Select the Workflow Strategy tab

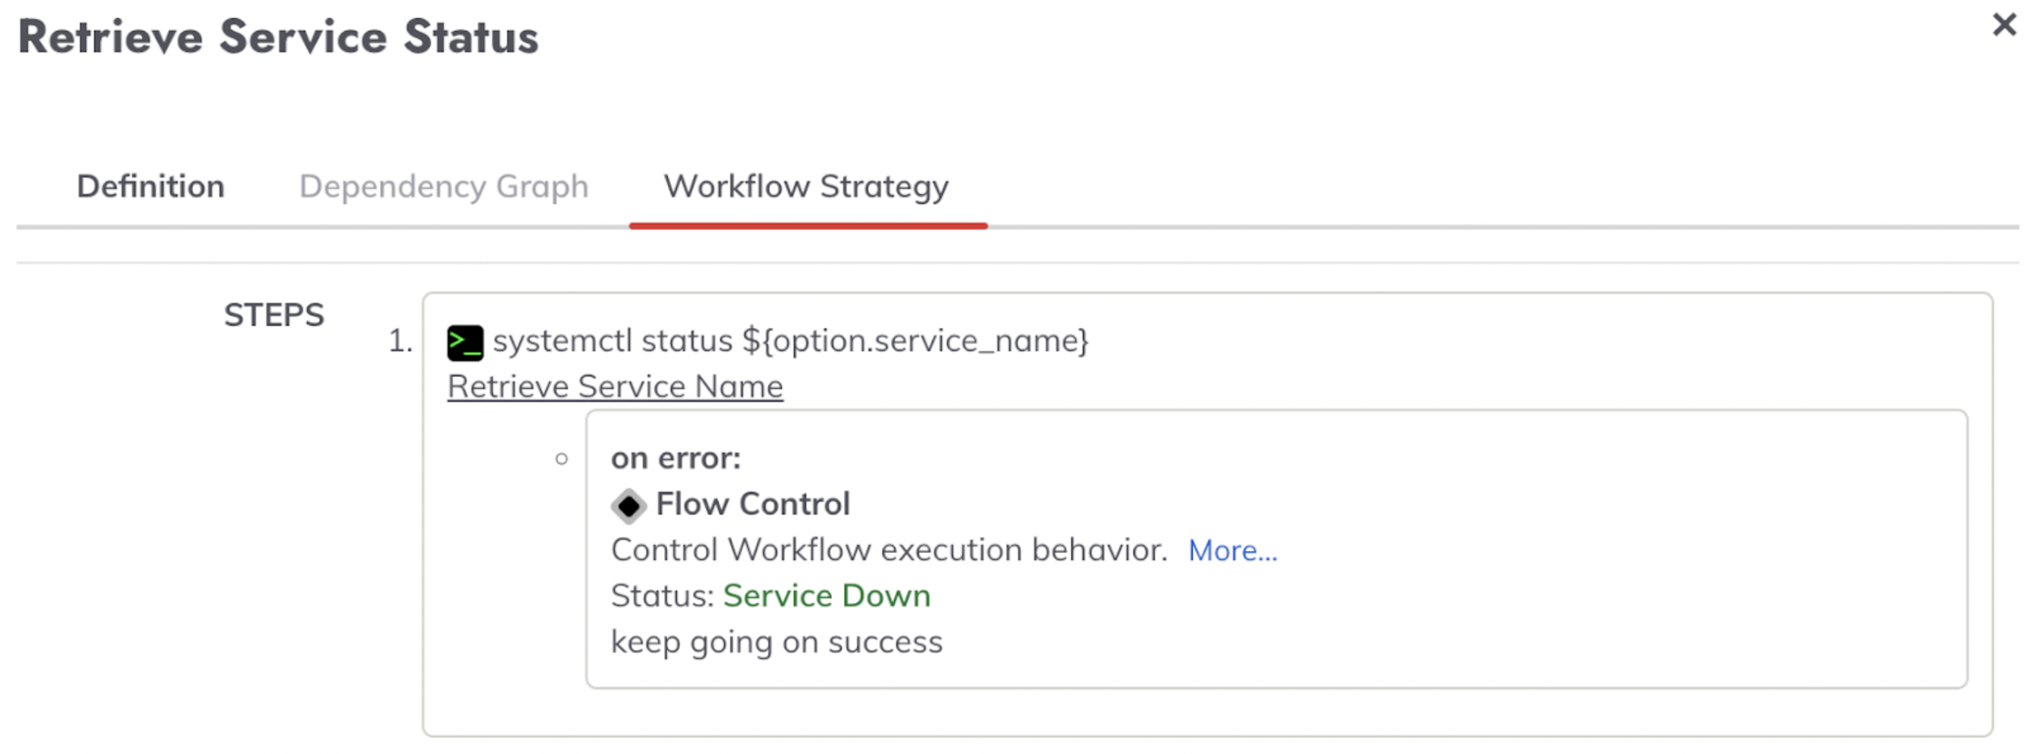(x=805, y=187)
